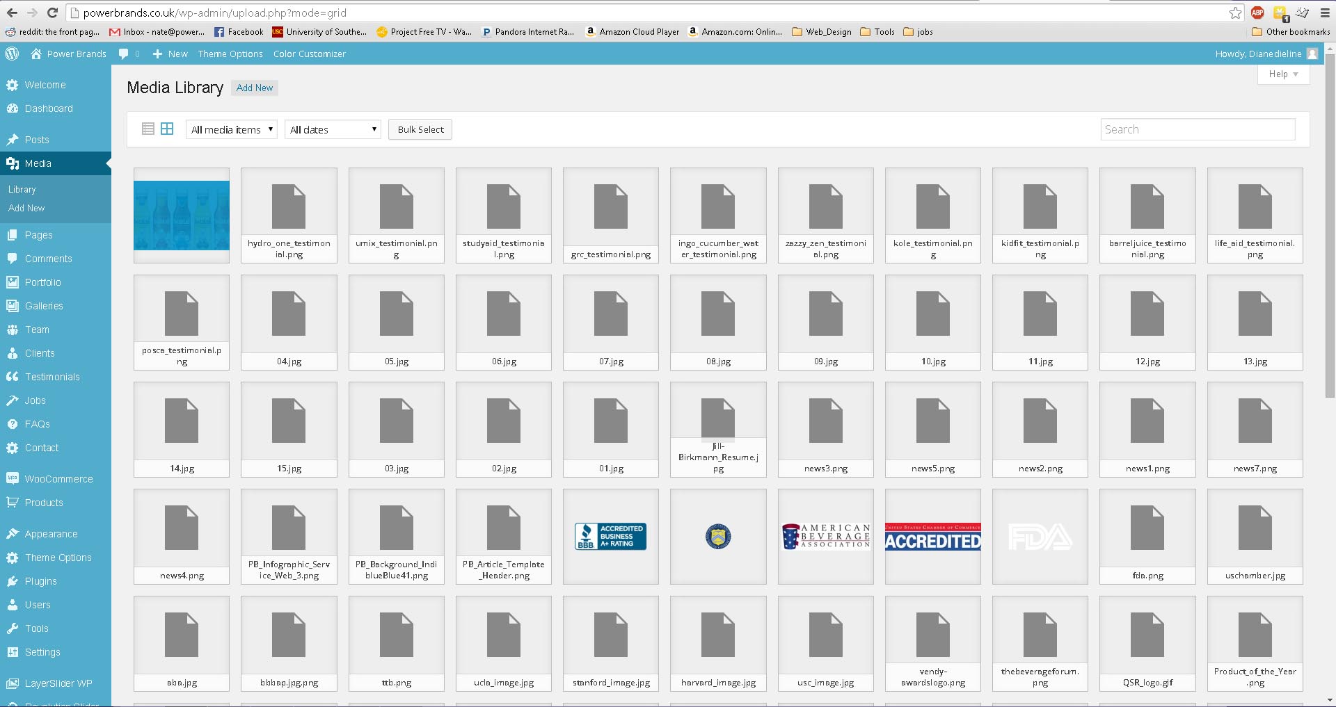The image size is (1336, 707).
Task: Open Web_Design bookmarks folder
Action: (x=822, y=31)
